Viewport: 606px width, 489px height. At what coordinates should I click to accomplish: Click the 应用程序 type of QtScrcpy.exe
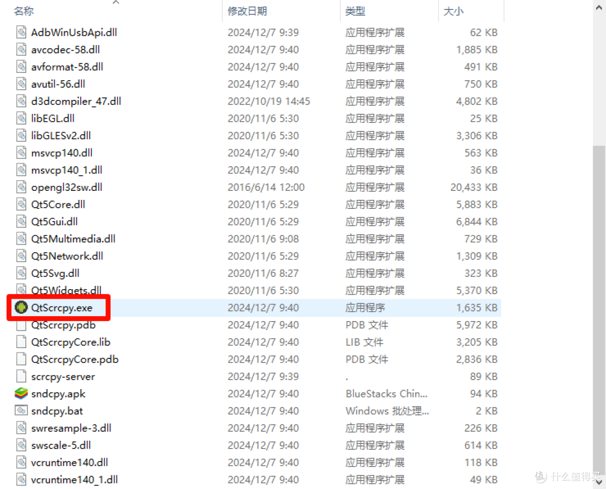(x=365, y=308)
